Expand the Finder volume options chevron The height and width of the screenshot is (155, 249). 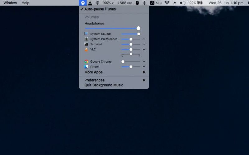144,67
